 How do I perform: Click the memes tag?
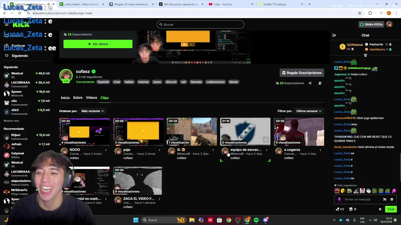(x=143, y=82)
